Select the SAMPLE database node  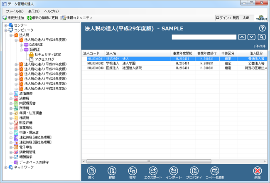[34, 49]
